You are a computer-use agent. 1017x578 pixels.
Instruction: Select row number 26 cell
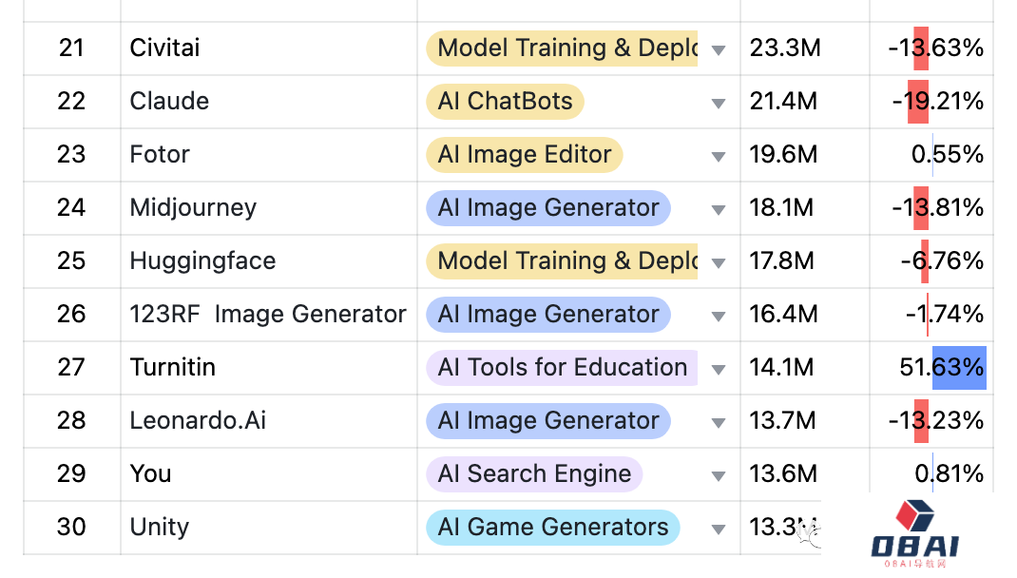point(71,314)
